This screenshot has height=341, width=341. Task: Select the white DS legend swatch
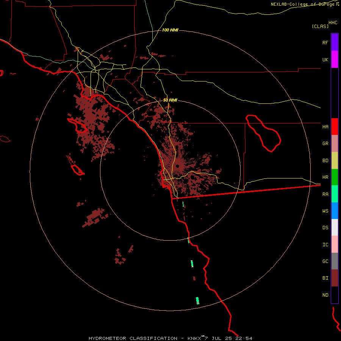tap(335, 227)
